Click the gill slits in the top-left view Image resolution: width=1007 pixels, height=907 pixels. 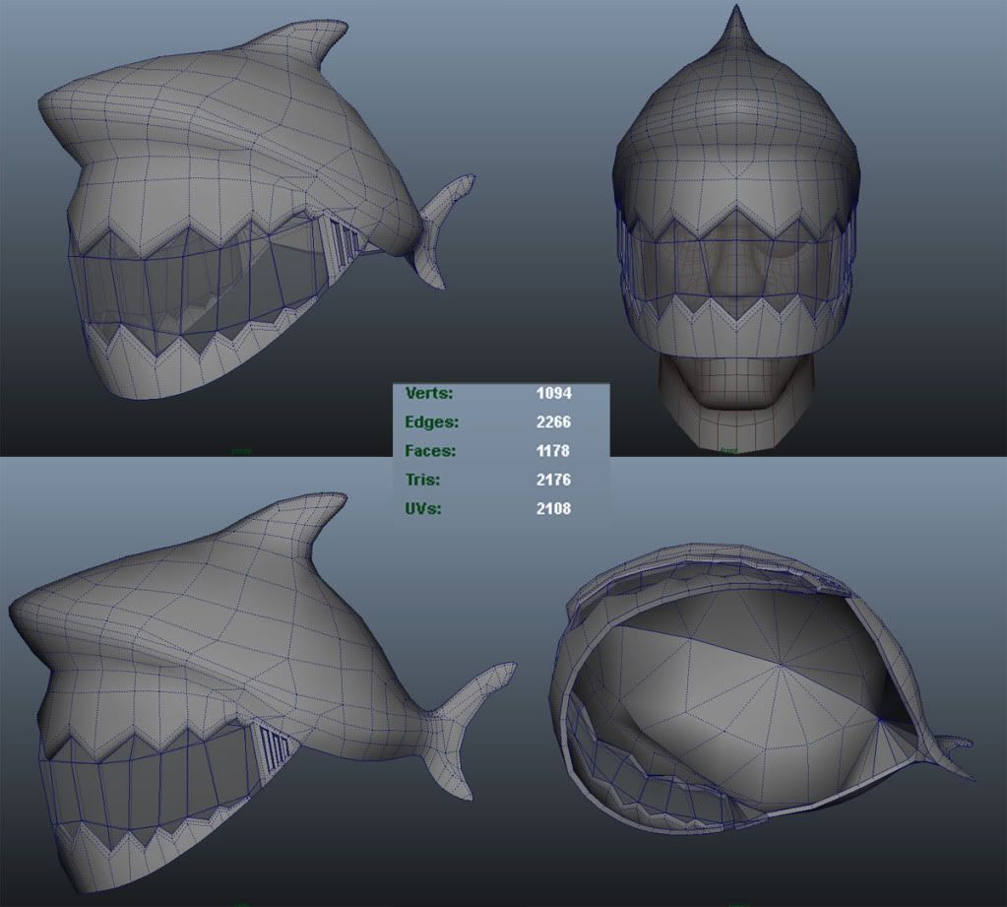[x=346, y=243]
